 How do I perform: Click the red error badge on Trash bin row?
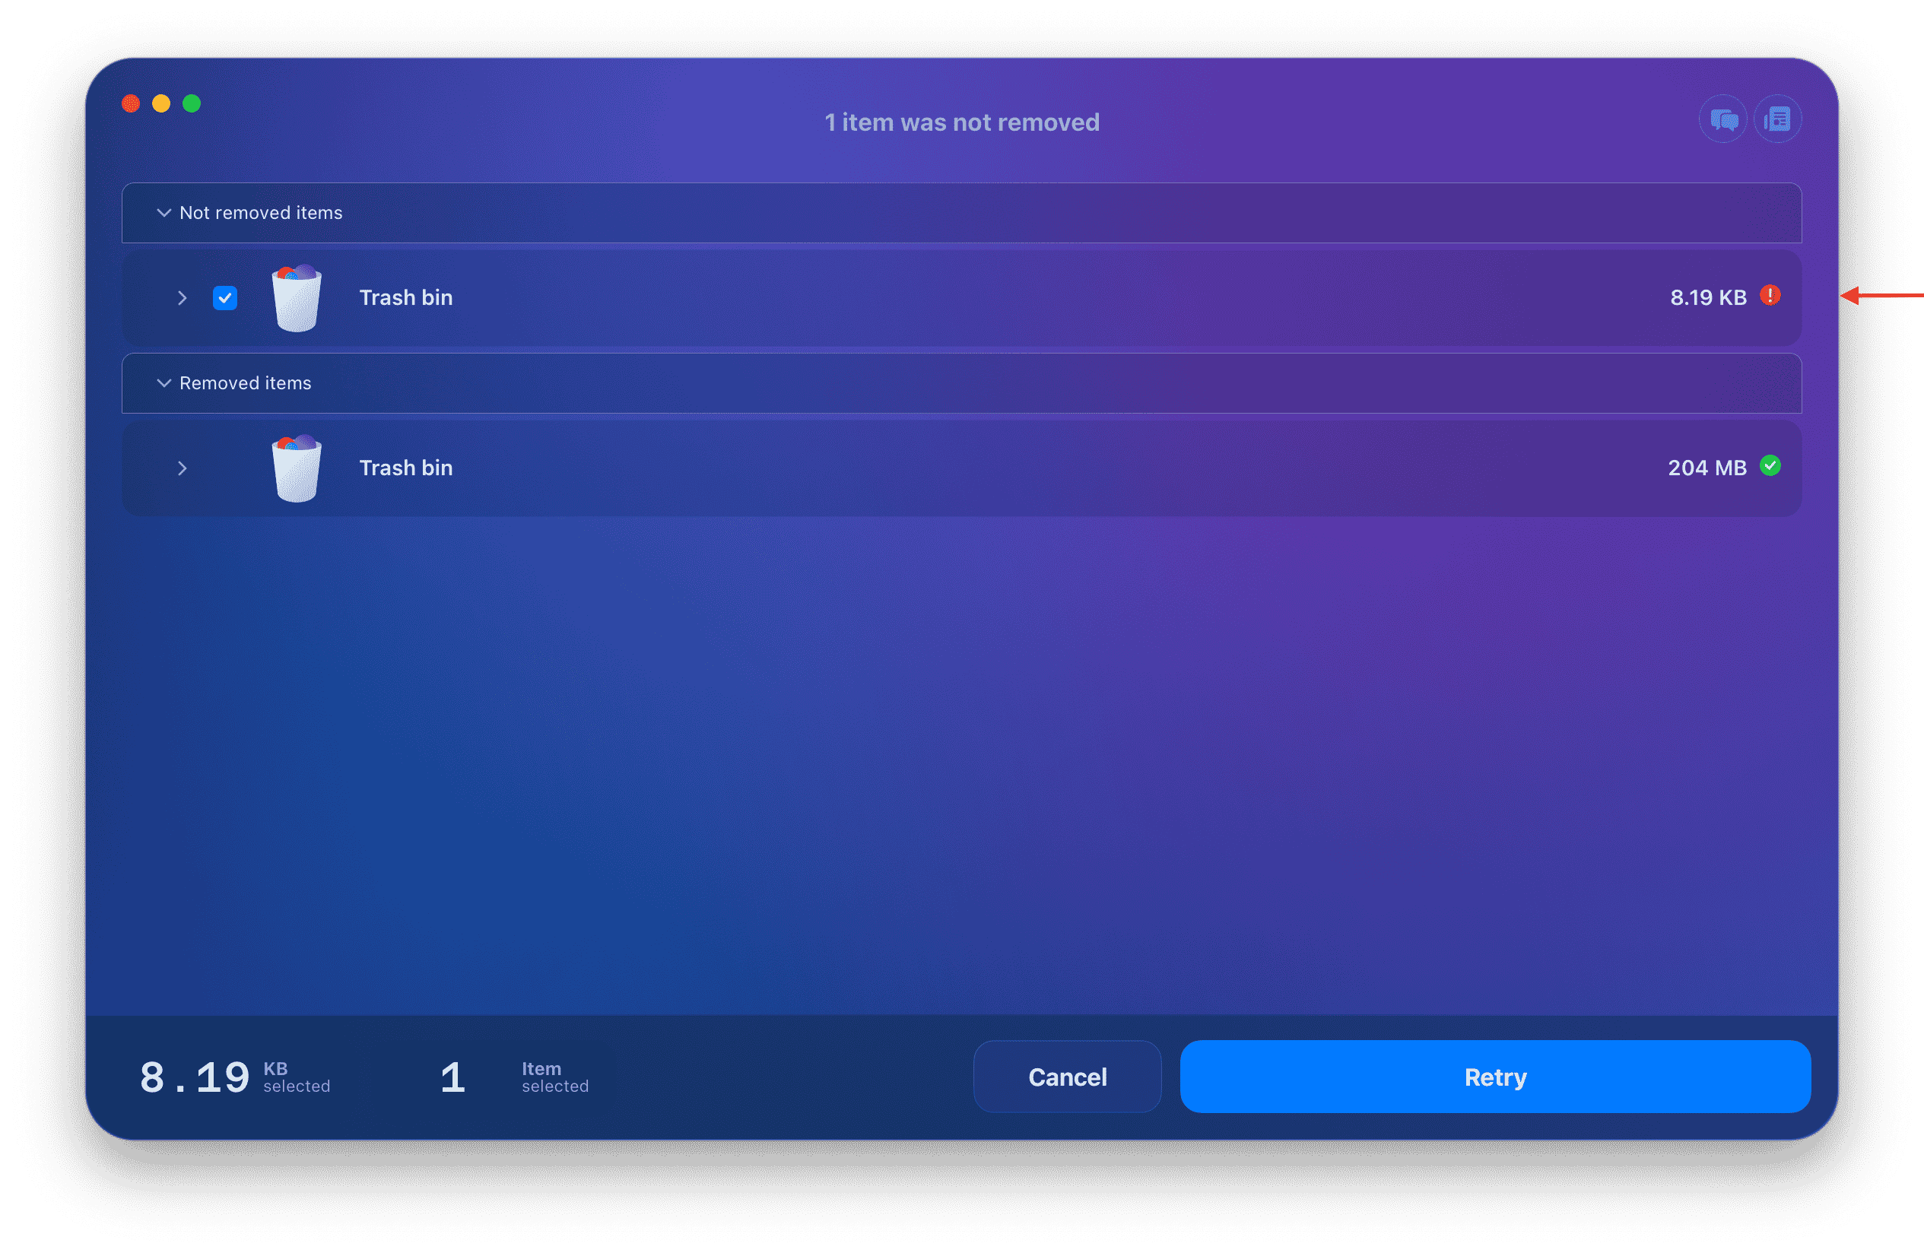1770,296
